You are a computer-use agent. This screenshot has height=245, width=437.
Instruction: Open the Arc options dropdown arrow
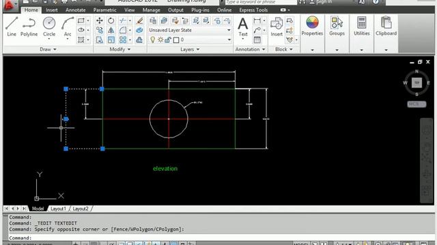68,39
